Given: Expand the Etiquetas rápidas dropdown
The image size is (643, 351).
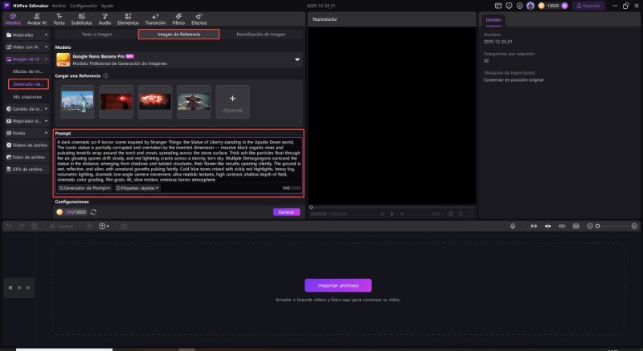Looking at the screenshot, I should point(137,188).
